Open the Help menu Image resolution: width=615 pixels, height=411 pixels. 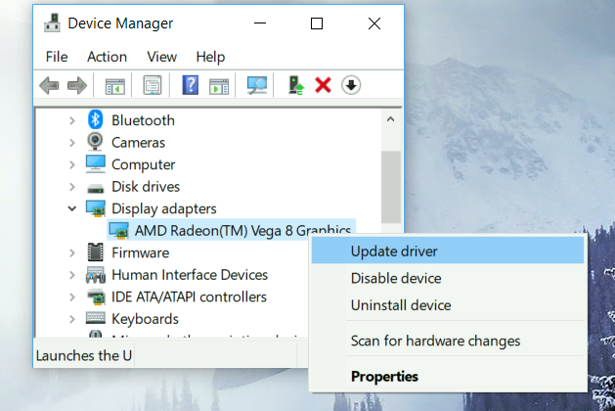210,57
